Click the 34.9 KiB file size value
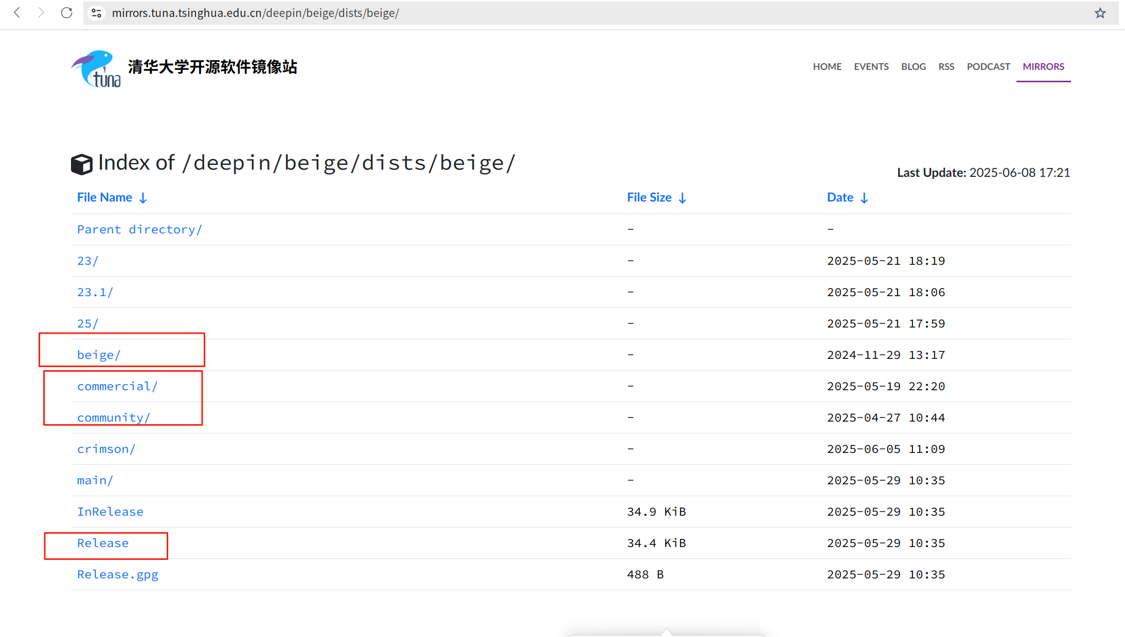This screenshot has height=637, width=1125. coord(656,512)
